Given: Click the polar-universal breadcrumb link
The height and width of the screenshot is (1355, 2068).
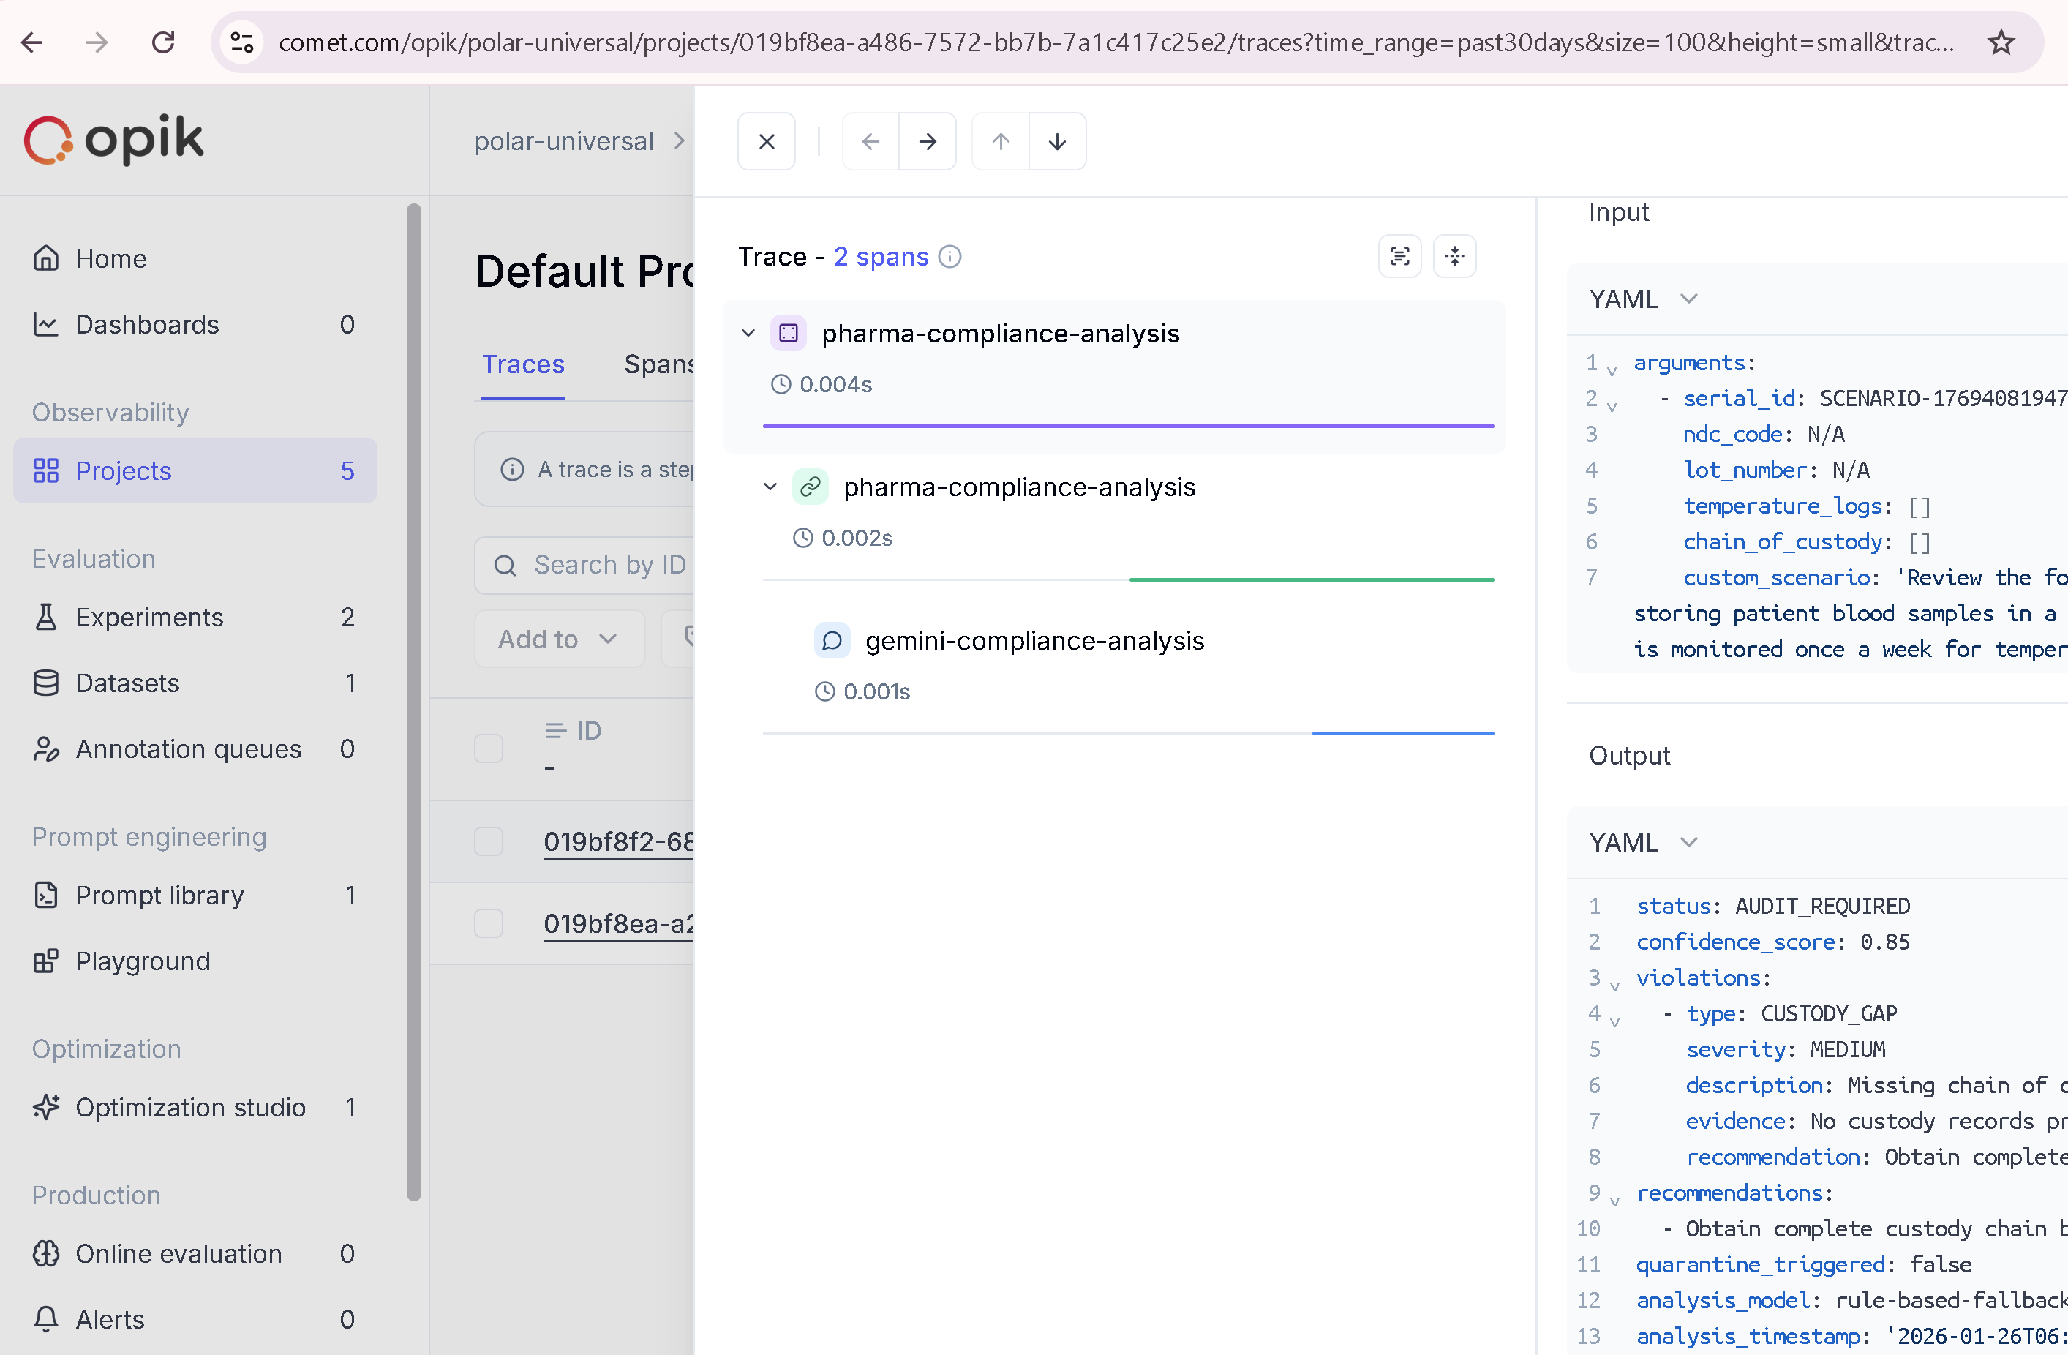Looking at the screenshot, I should pos(563,140).
